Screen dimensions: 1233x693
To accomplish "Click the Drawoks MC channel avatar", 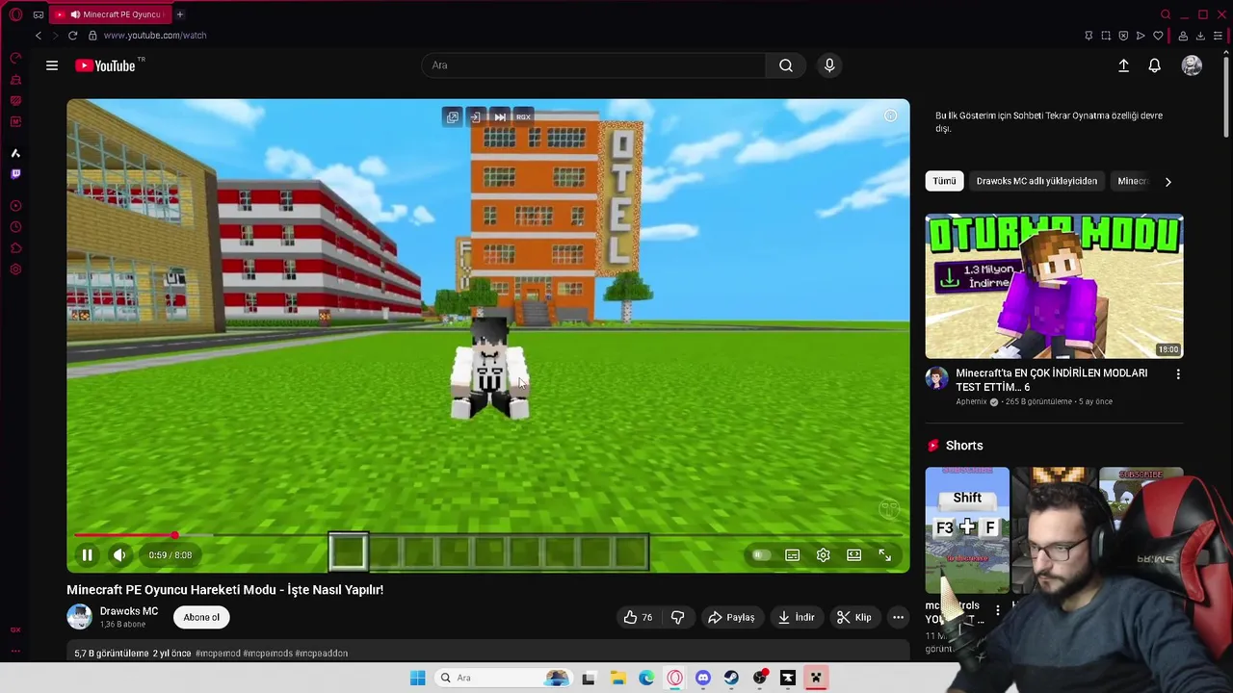I will pyautogui.click(x=79, y=617).
